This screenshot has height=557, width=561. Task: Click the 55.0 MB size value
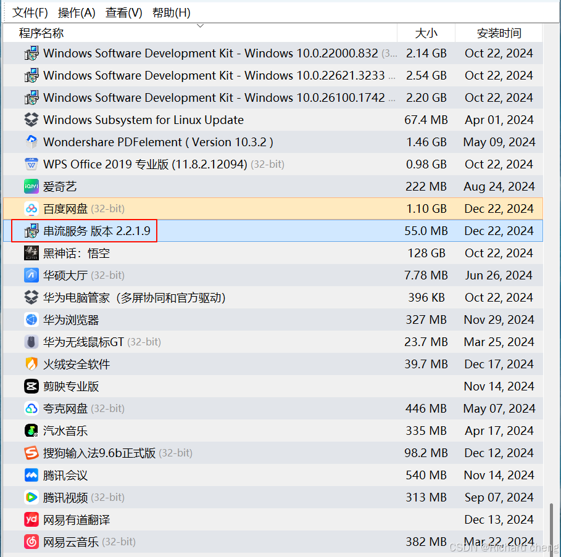[426, 231]
